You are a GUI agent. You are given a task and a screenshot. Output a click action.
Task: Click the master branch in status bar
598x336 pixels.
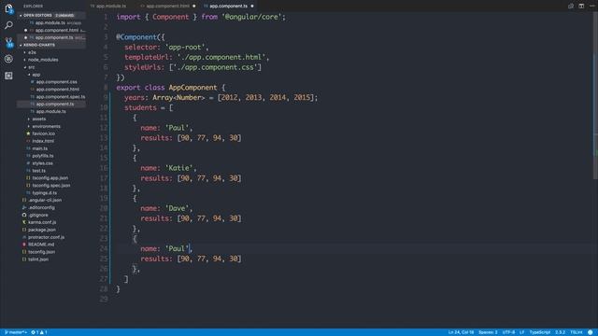click(15, 332)
